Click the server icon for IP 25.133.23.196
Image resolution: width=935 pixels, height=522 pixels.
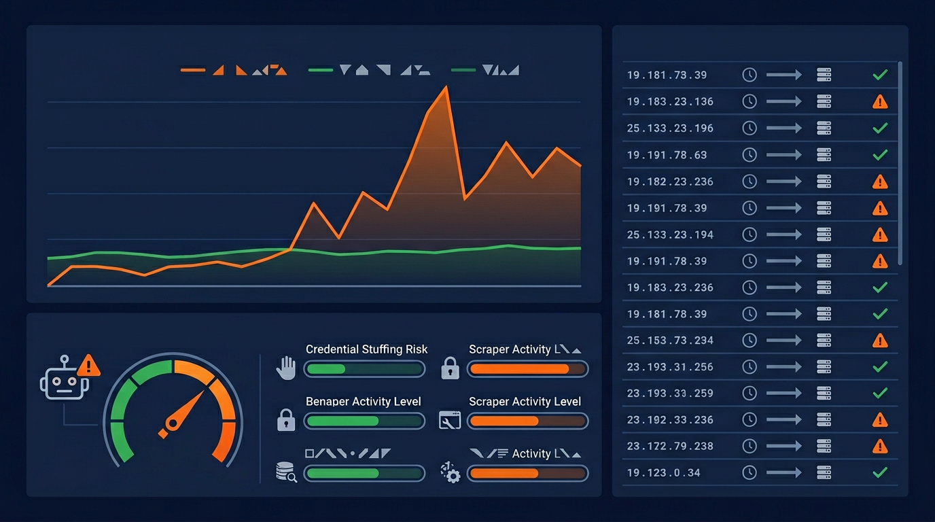(824, 128)
